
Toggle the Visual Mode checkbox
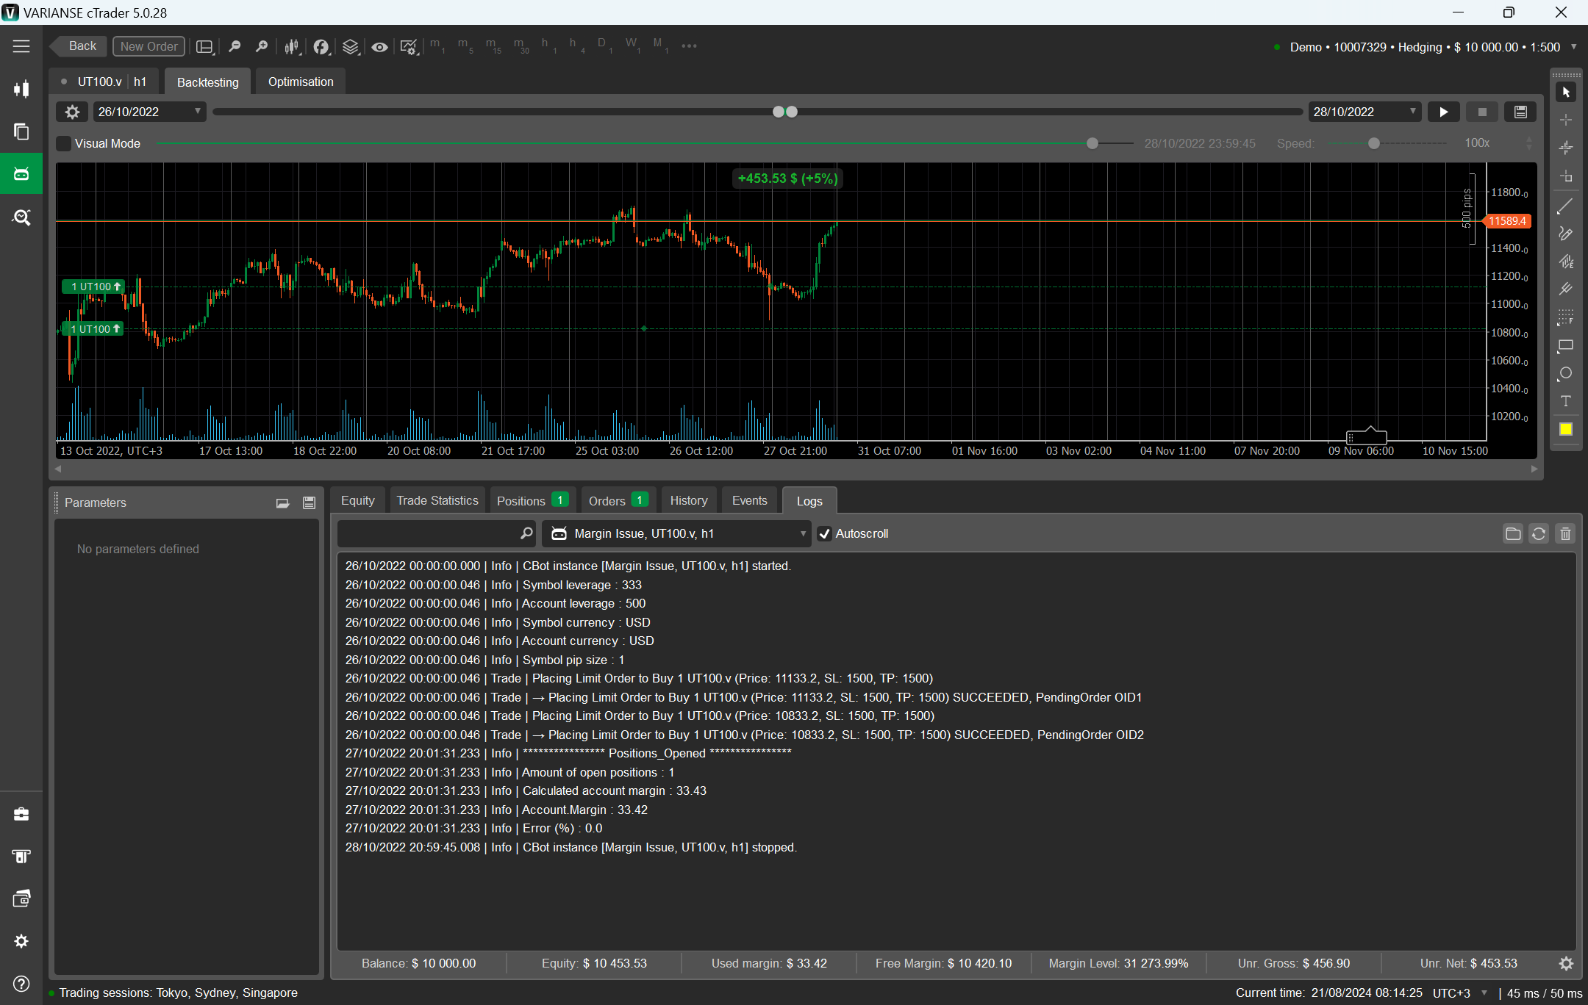point(64,143)
